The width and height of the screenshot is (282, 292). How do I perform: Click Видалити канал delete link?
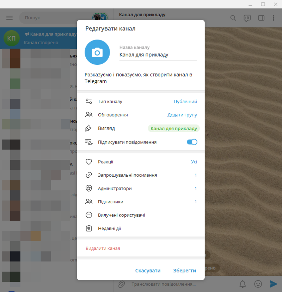pyautogui.click(x=103, y=248)
